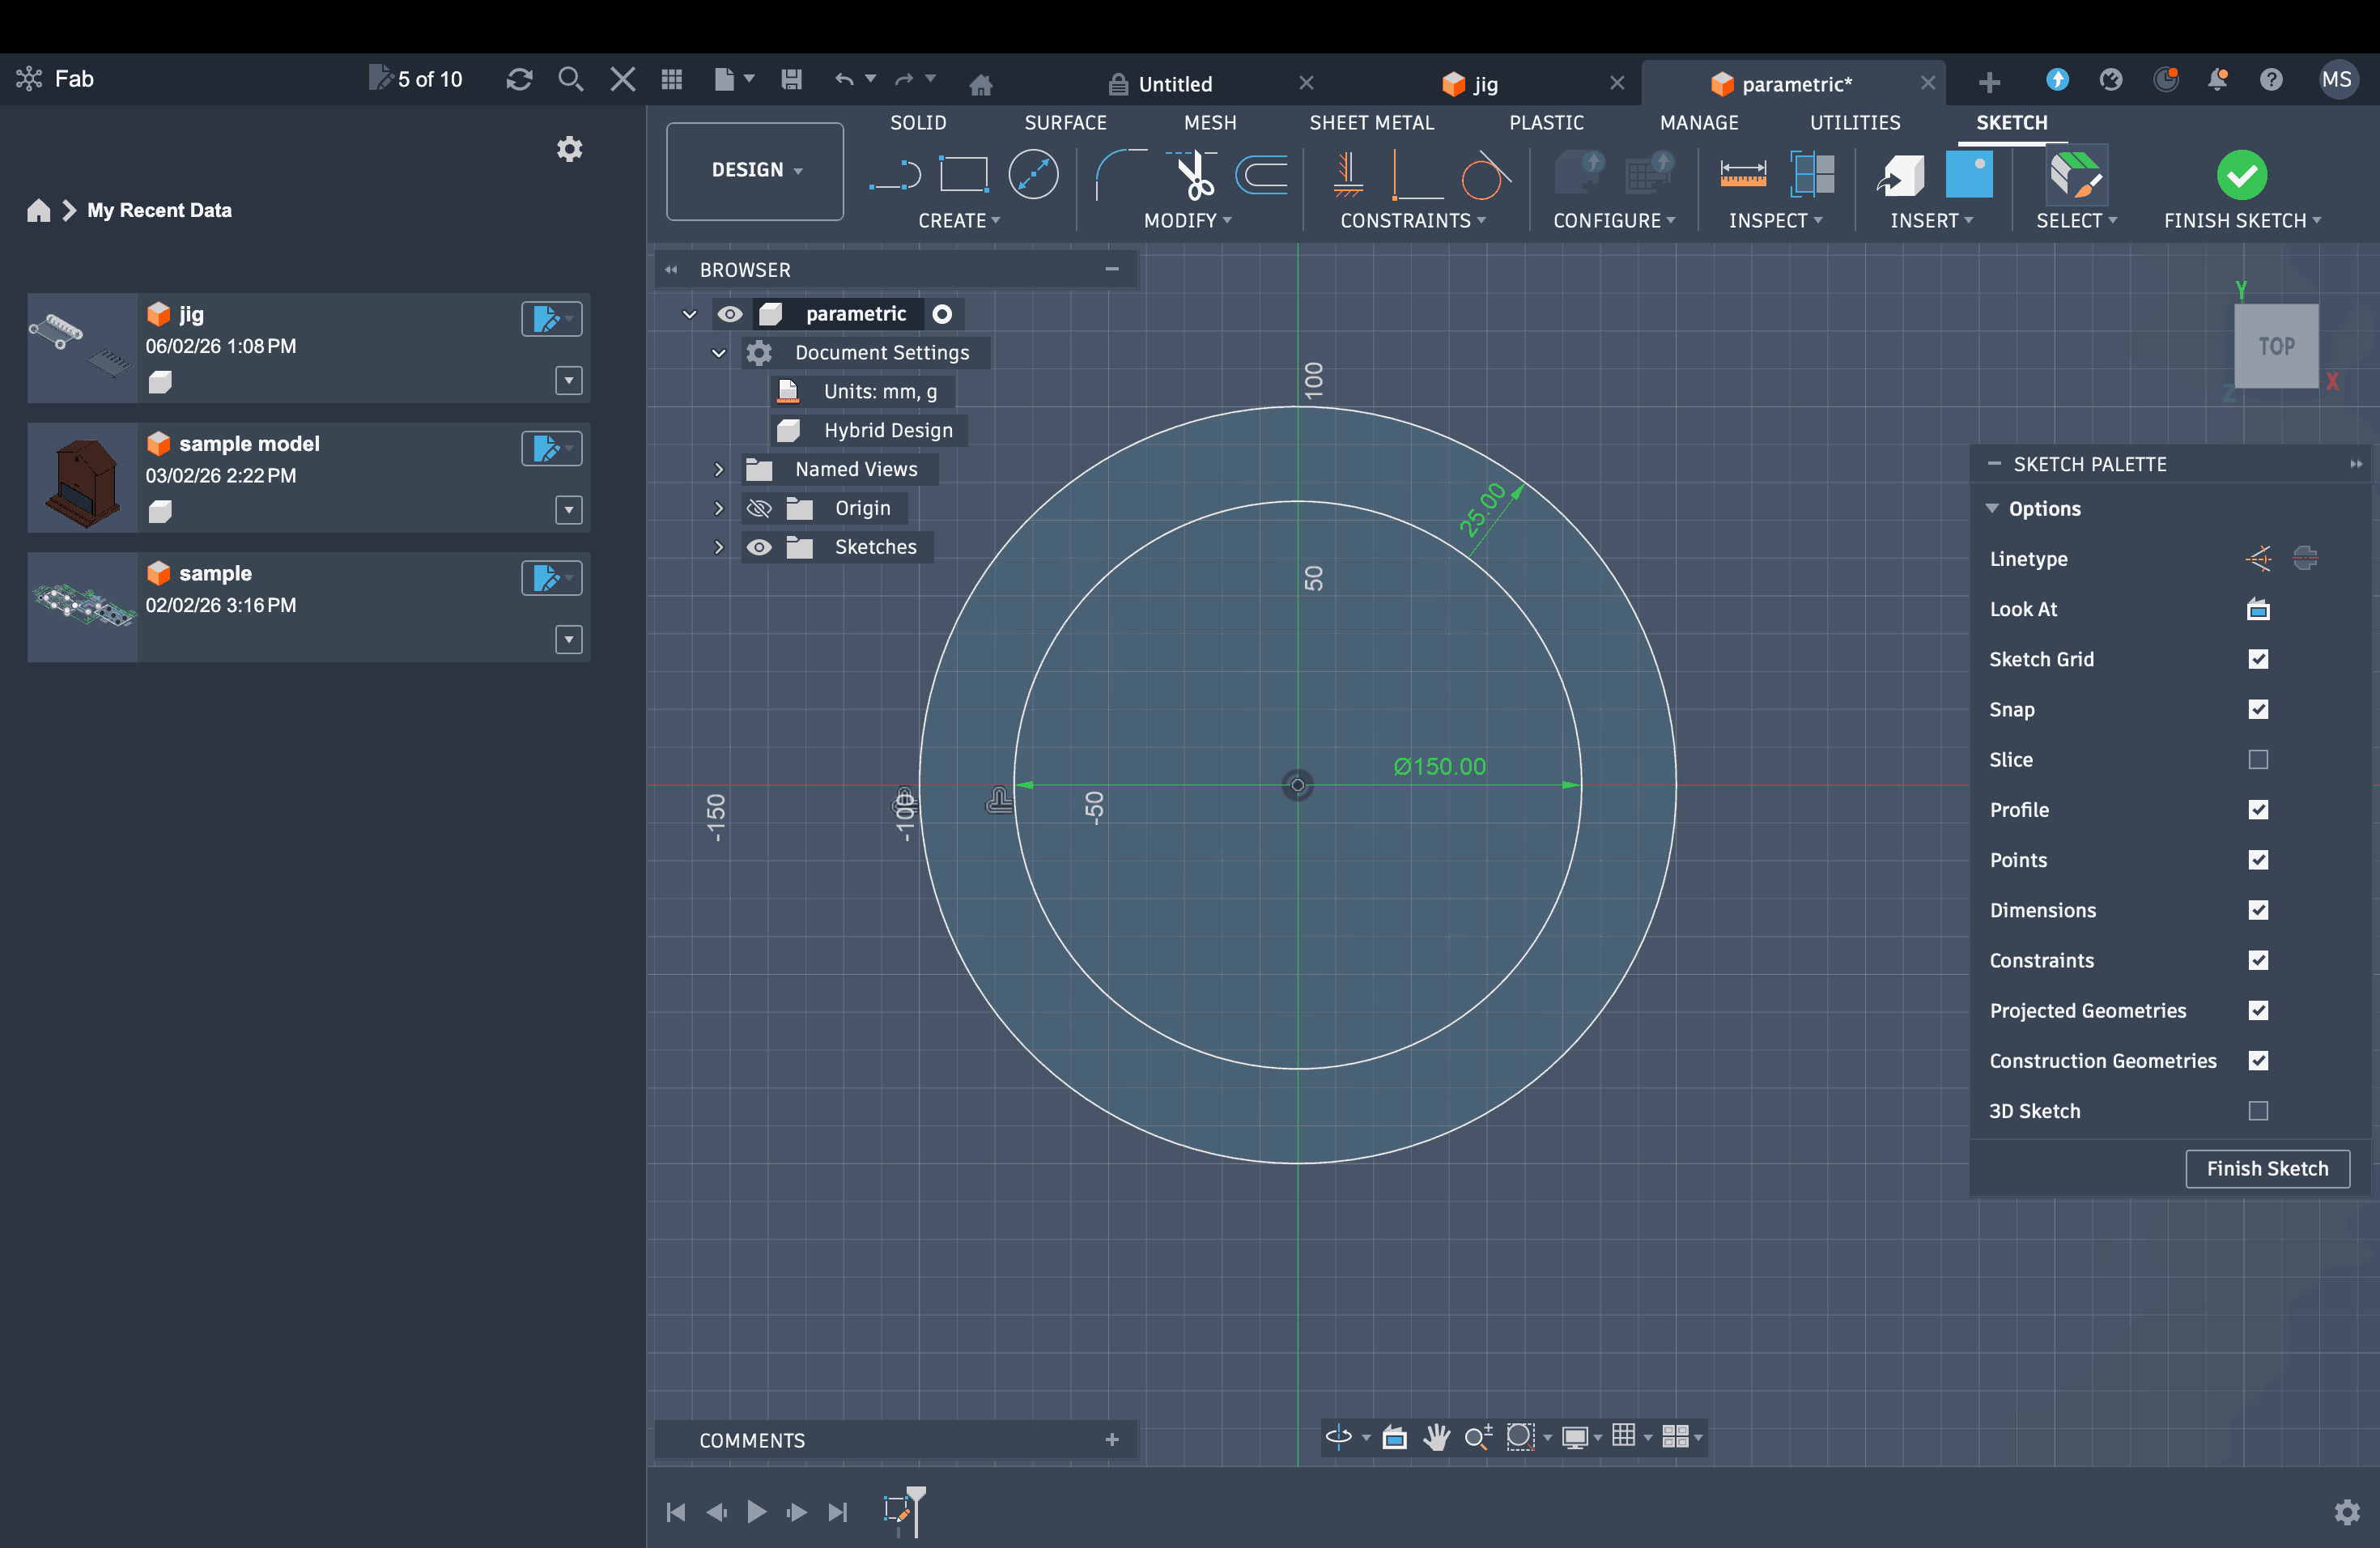Screen dimensions: 2380x1548
Task: Switch to the jig document tab
Action: pos(1484,84)
